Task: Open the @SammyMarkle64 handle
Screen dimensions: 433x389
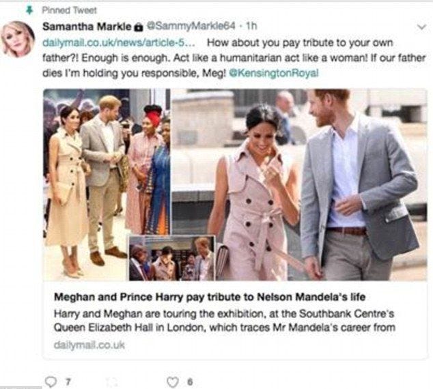Action: pyautogui.click(x=191, y=26)
